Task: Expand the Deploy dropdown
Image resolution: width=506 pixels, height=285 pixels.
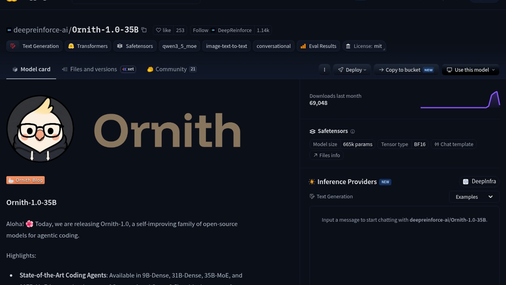Action: [352, 70]
